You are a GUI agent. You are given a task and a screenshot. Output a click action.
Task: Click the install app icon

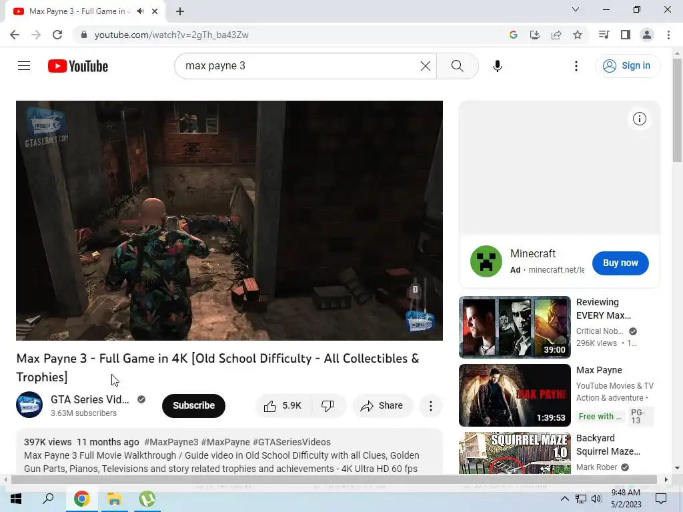tap(535, 35)
